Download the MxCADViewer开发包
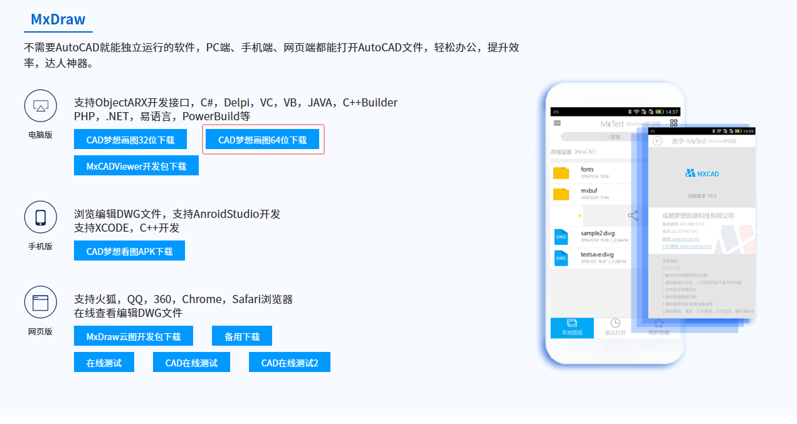797x424 pixels. pyautogui.click(x=136, y=166)
